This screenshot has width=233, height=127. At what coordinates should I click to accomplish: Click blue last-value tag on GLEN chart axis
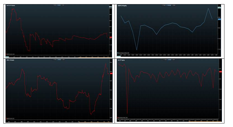[x=219, y=18]
